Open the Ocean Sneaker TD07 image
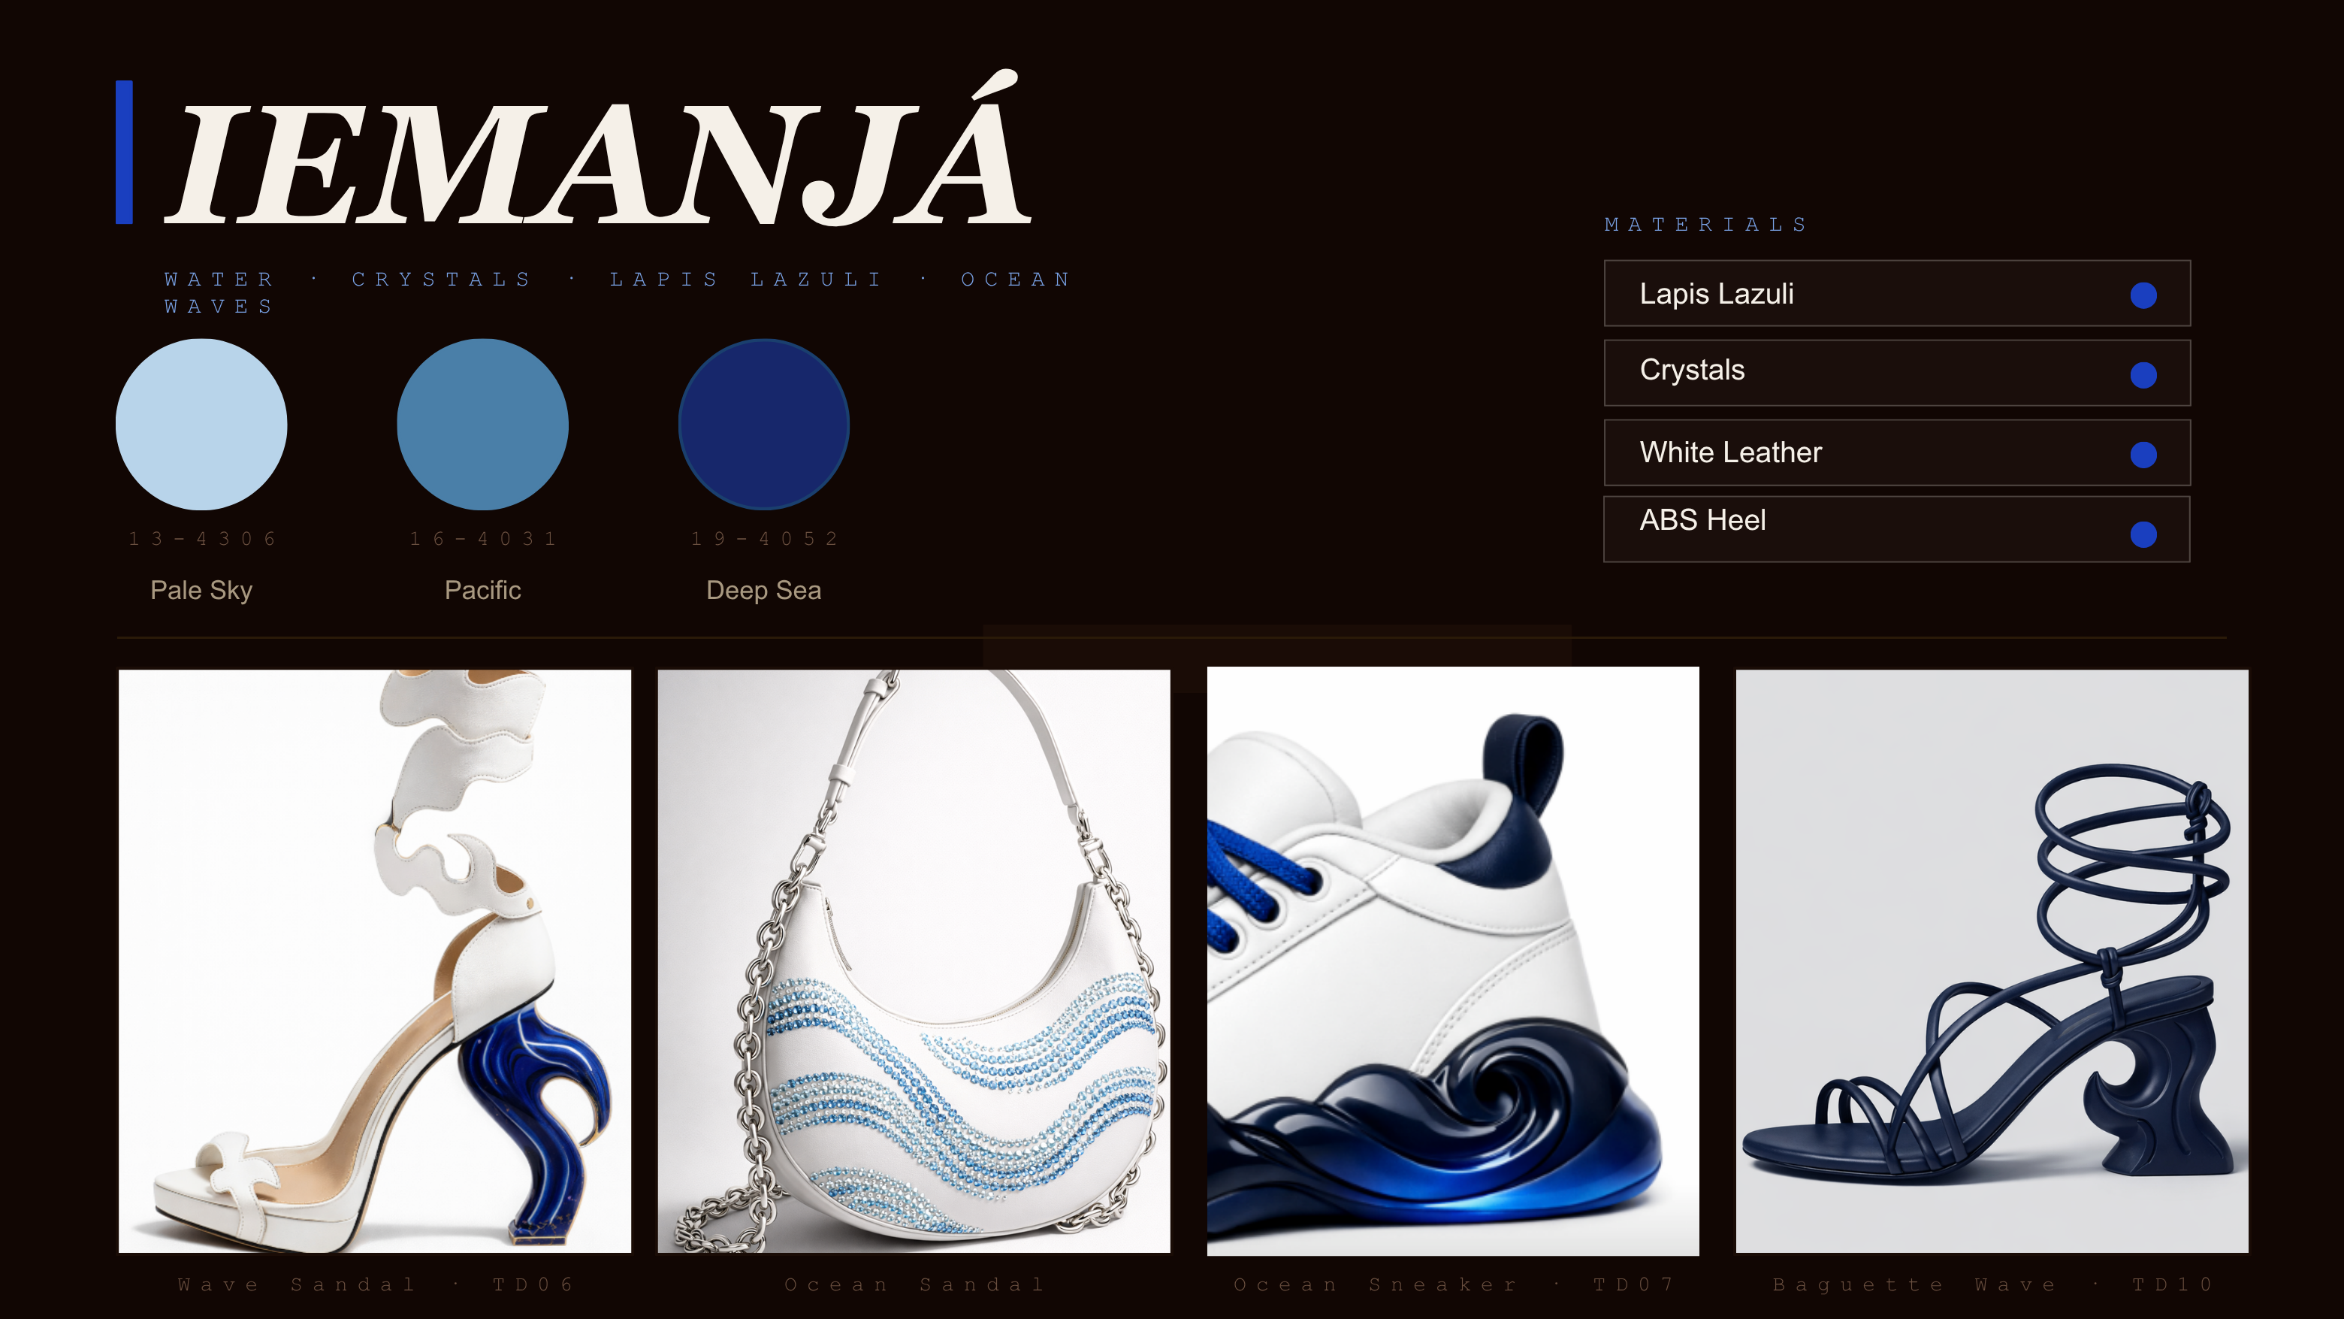The image size is (2344, 1319). click(x=1452, y=961)
